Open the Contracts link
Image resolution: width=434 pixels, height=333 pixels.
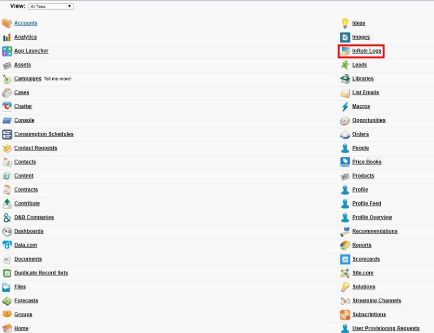pyautogui.click(x=26, y=189)
